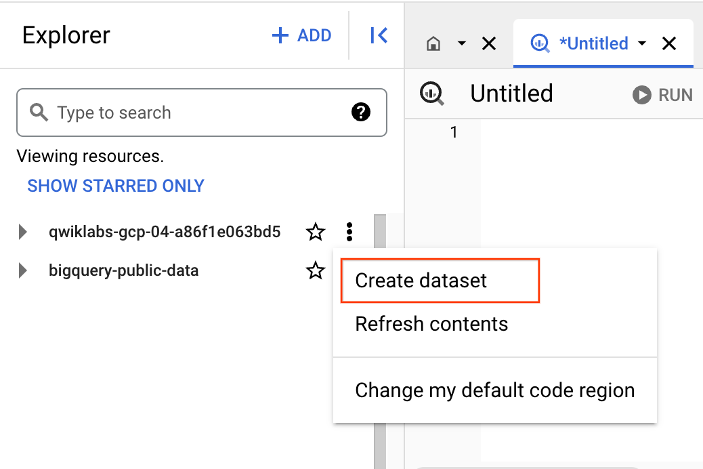
Task: Star the bigquery-public-data project
Action: pyautogui.click(x=315, y=270)
